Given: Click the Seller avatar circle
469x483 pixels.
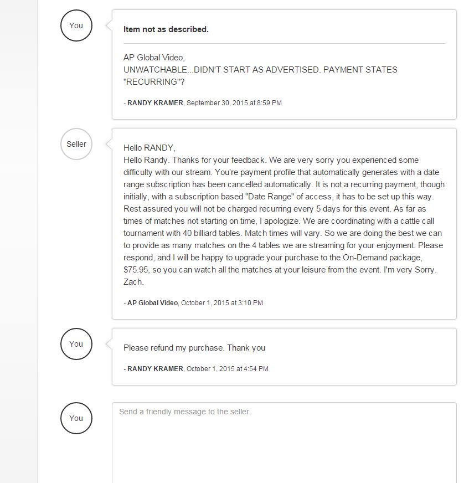Looking at the screenshot, I should [x=76, y=144].
